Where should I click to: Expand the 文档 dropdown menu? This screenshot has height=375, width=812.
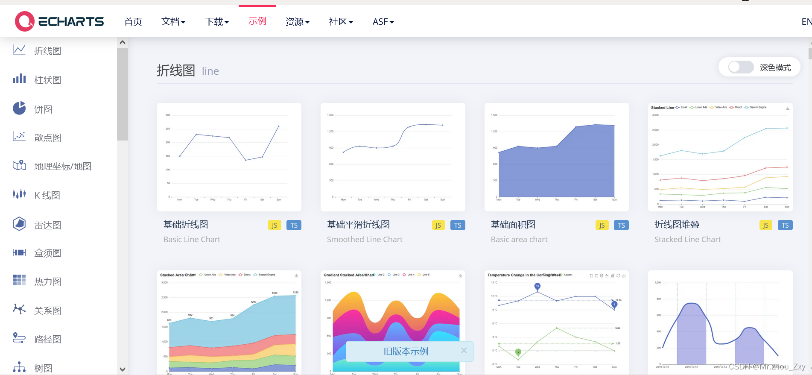(173, 21)
